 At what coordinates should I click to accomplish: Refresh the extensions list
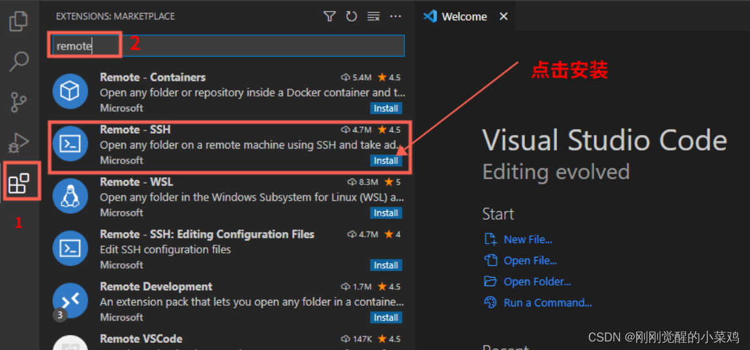(352, 17)
